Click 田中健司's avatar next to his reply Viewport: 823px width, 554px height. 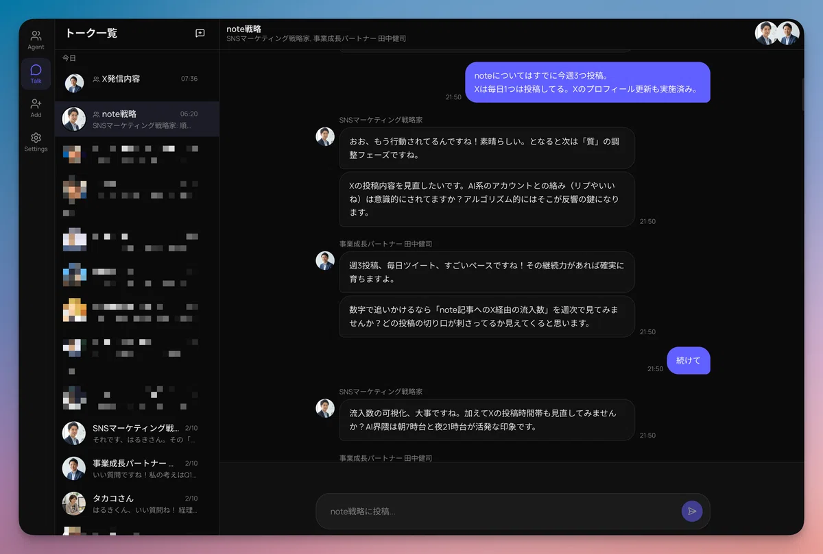coord(324,261)
